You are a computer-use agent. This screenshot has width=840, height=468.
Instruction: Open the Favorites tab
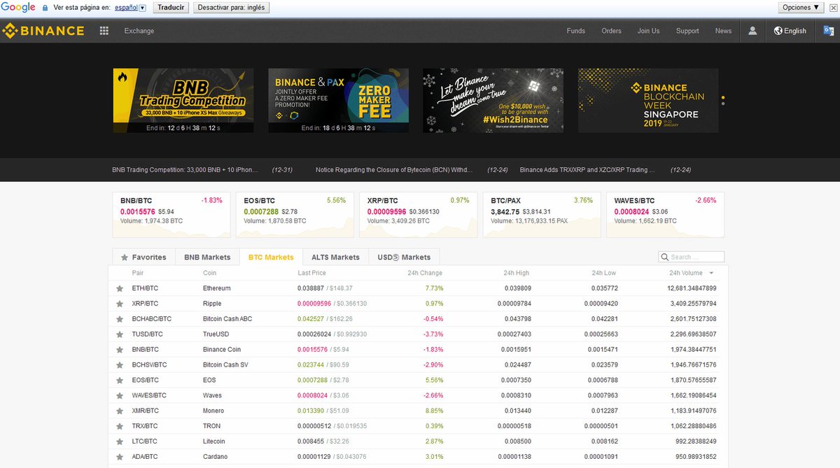pos(143,257)
